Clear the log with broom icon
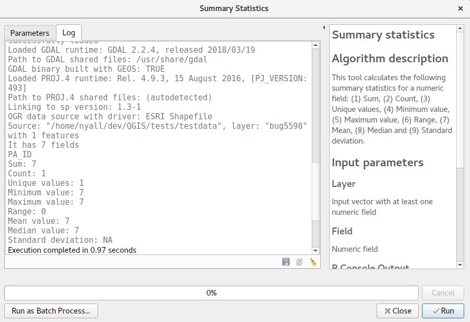 coord(313,262)
